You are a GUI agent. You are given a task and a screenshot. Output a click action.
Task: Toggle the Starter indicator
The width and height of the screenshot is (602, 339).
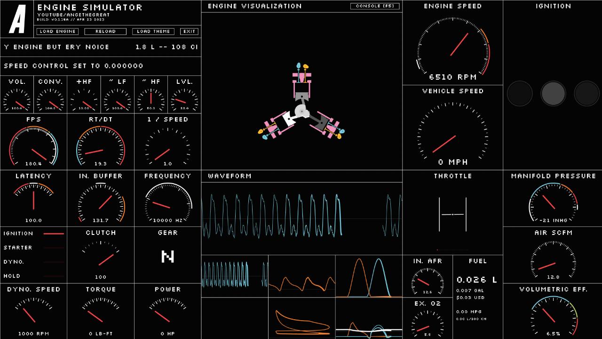click(53, 248)
